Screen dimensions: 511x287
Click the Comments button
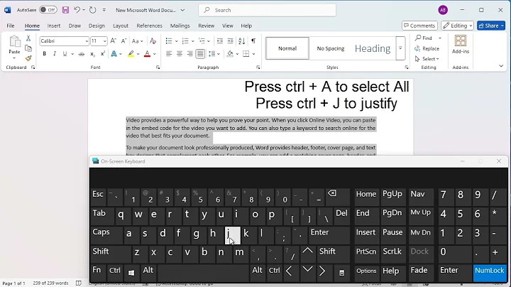point(419,26)
